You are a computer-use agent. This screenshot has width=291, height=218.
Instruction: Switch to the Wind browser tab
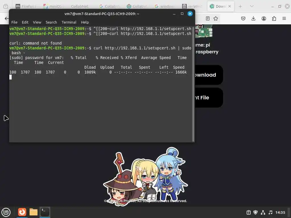coord(192,6)
